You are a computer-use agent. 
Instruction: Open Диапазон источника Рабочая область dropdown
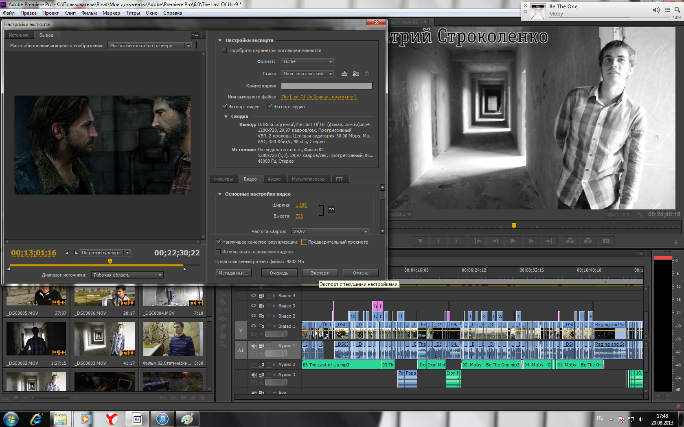click(x=127, y=275)
